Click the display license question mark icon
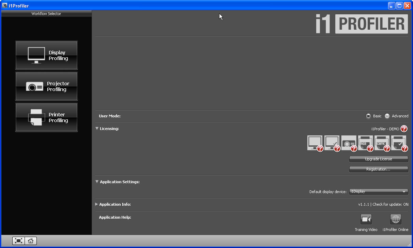413x248 pixels. coord(320,149)
